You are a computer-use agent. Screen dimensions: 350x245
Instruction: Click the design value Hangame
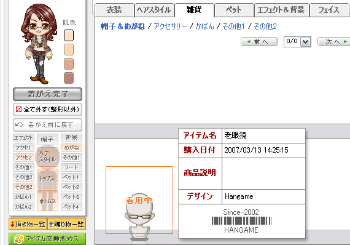tap(239, 196)
